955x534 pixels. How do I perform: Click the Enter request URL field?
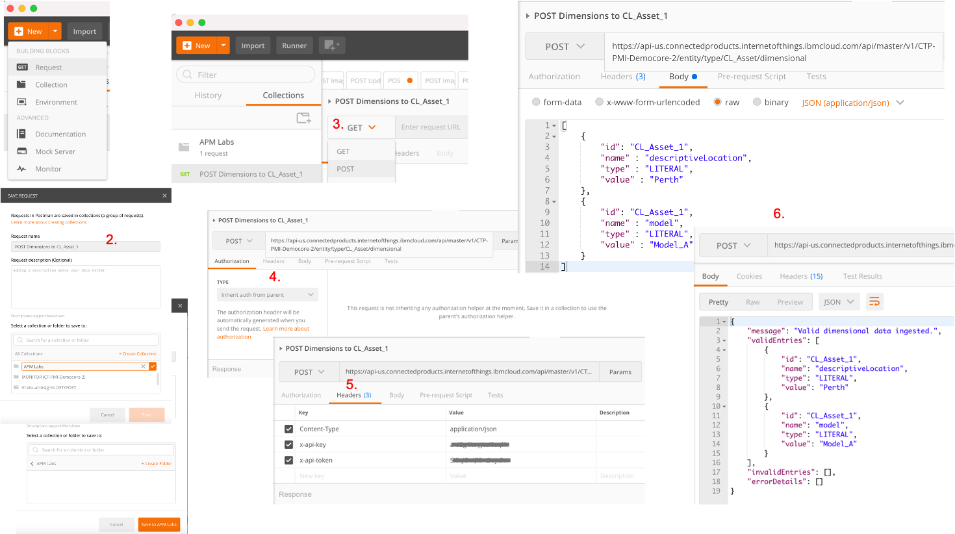[x=431, y=127]
